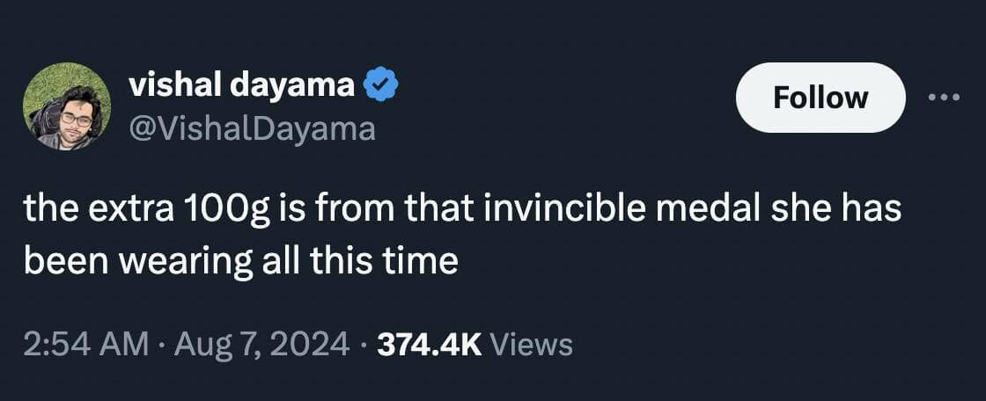Viewport: 986px width, 401px height.
Task: Open the three-dot more options menu
Action: click(946, 98)
